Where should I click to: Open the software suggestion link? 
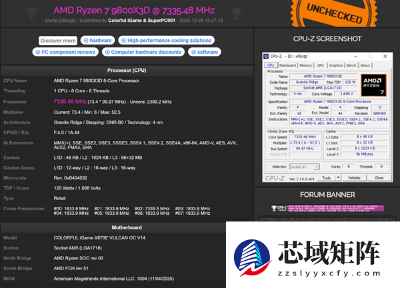[x=205, y=52]
